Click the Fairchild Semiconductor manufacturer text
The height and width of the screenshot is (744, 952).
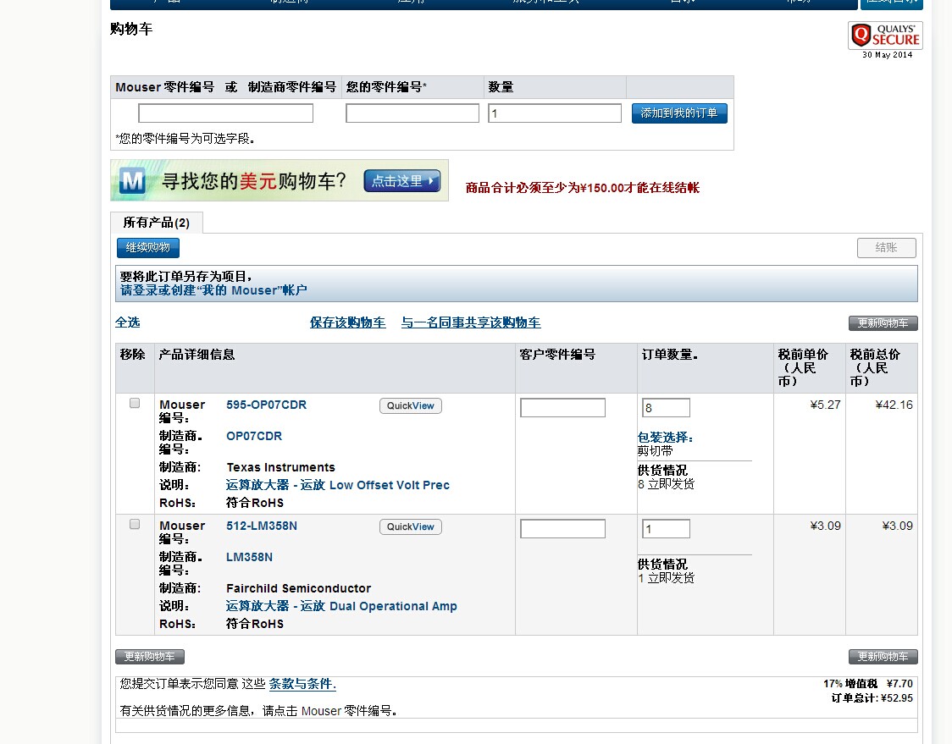click(299, 588)
